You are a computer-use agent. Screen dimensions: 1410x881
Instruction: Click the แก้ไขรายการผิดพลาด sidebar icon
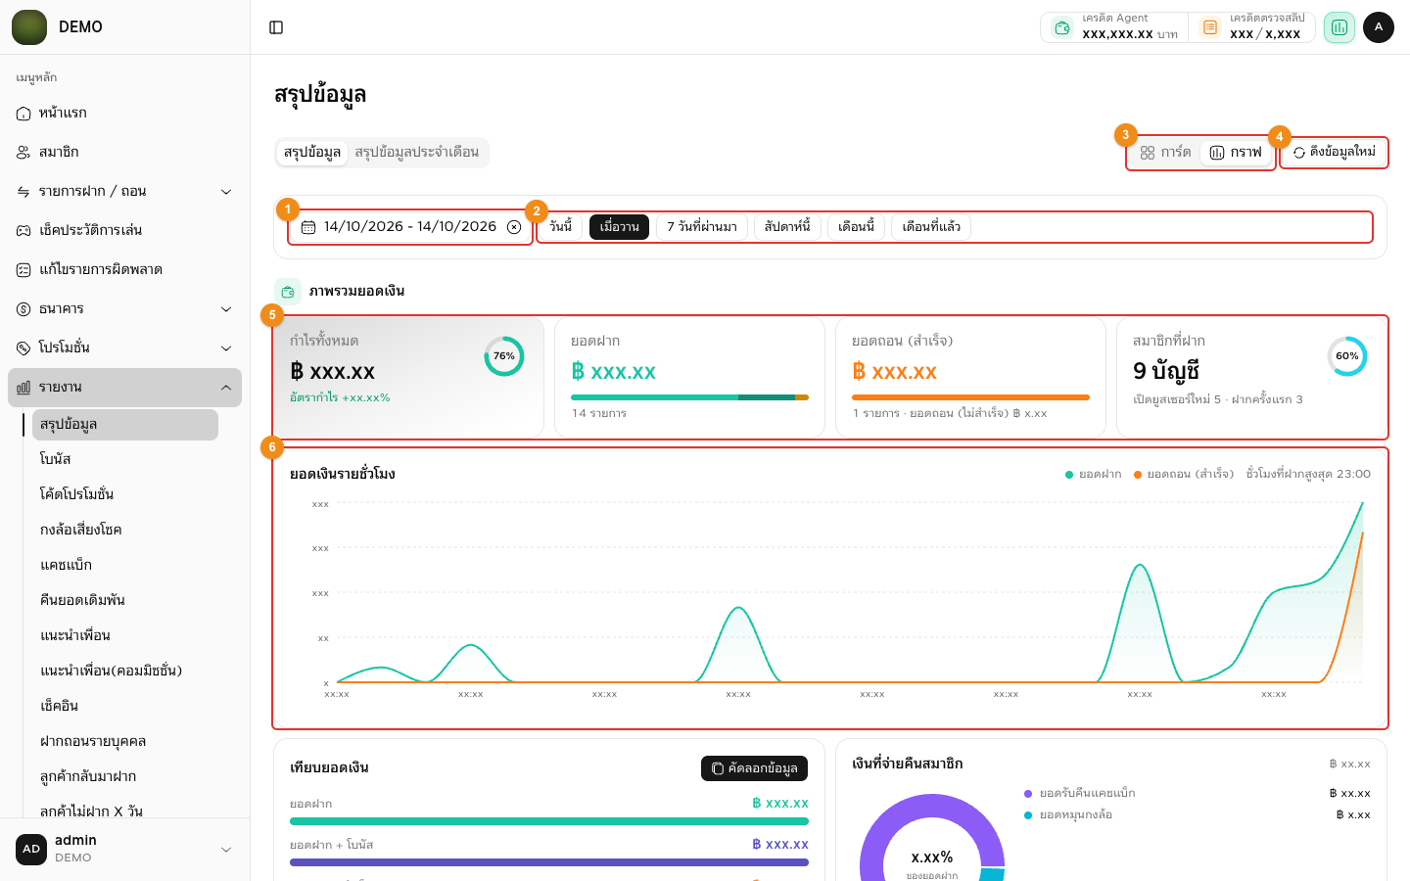coord(23,270)
